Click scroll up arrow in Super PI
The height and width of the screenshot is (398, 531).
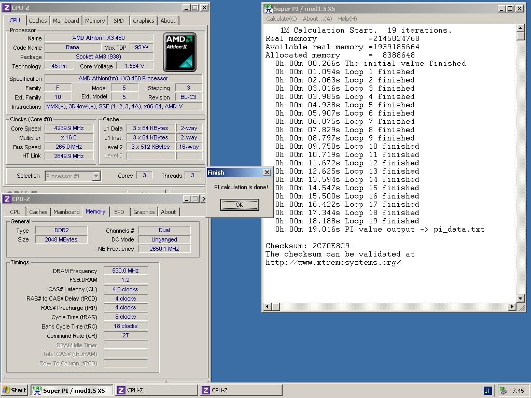pyautogui.click(x=521, y=28)
